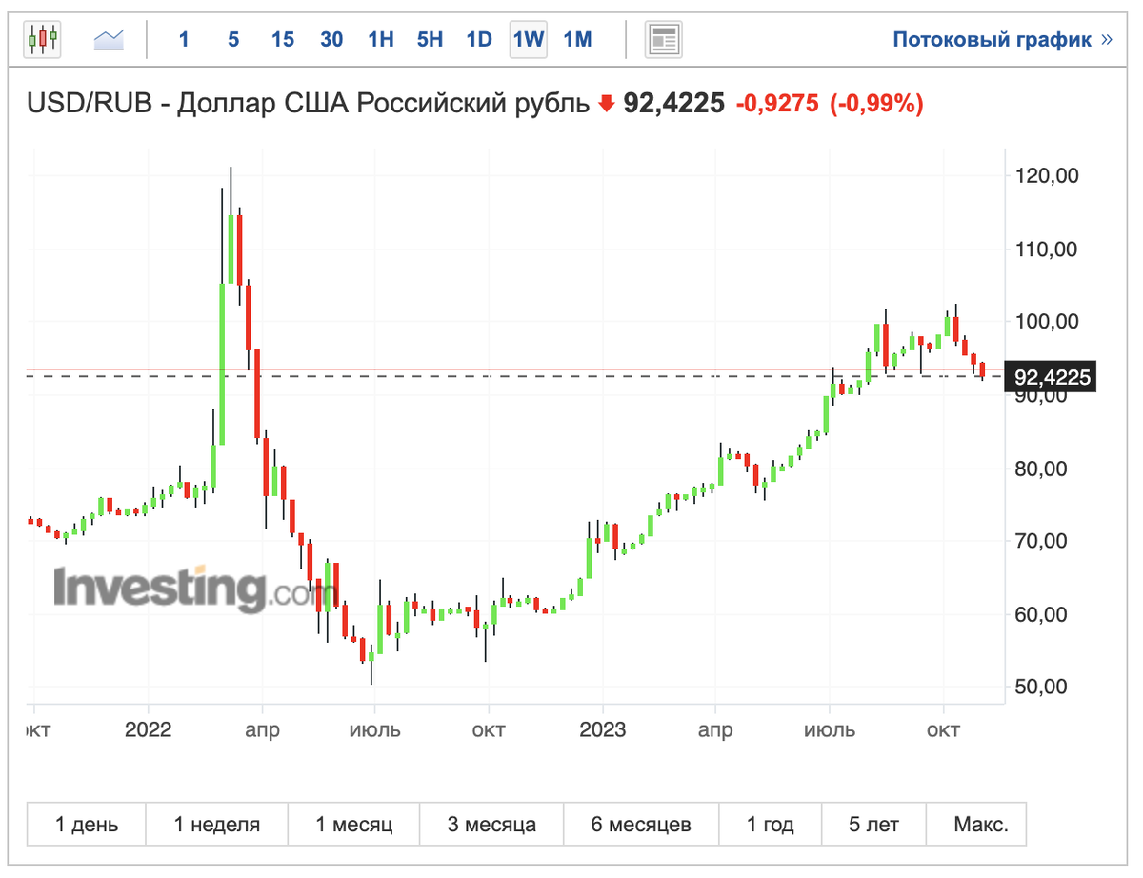Show the 5 лет range
The height and width of the screenshot is (878, 1143).
coord(873,824)
